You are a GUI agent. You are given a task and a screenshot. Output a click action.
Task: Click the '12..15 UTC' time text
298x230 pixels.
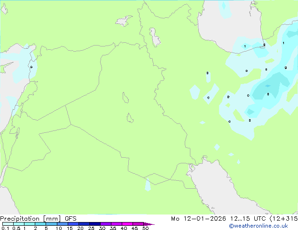point(248,219)
